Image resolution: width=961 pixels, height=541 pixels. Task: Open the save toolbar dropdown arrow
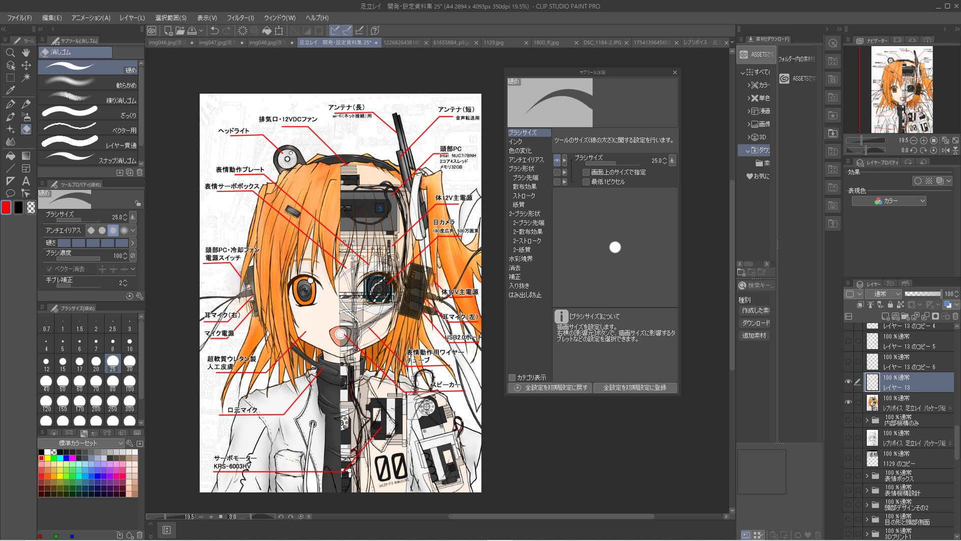[x=201, y=31]
